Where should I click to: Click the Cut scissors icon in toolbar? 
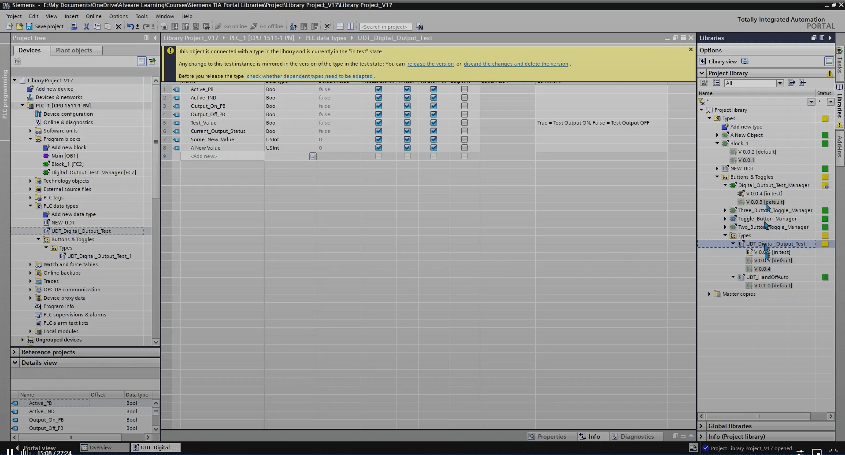(x=86, y=26)
